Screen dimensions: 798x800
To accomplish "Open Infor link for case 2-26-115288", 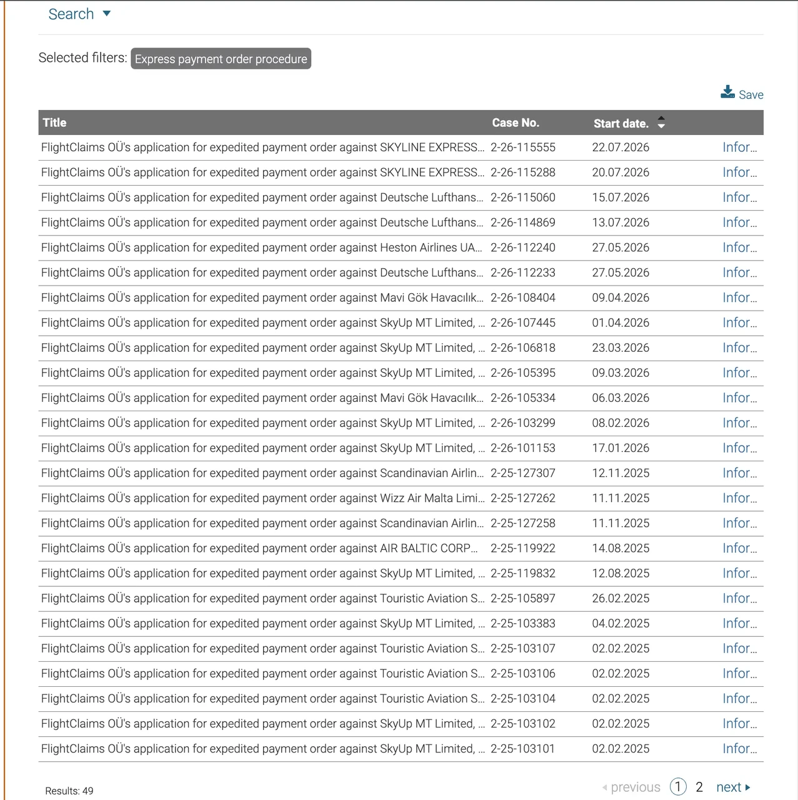I will coord(739,172).
